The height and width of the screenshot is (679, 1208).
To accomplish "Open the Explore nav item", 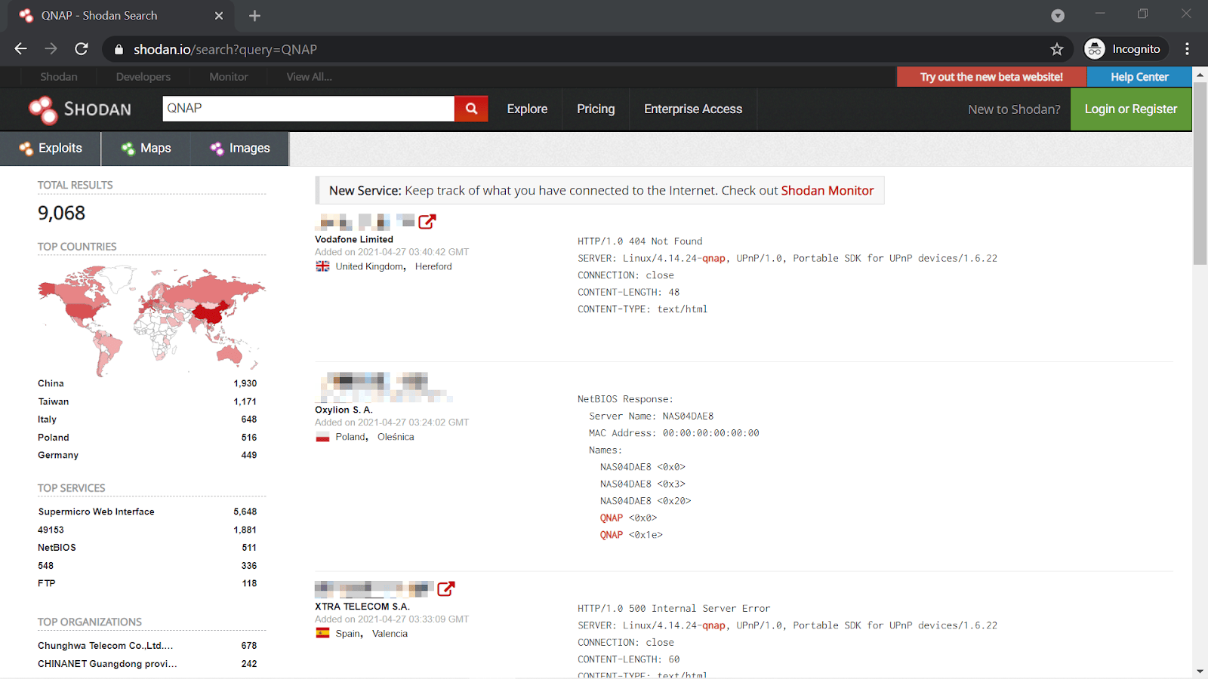I will (x=527, y=109).
